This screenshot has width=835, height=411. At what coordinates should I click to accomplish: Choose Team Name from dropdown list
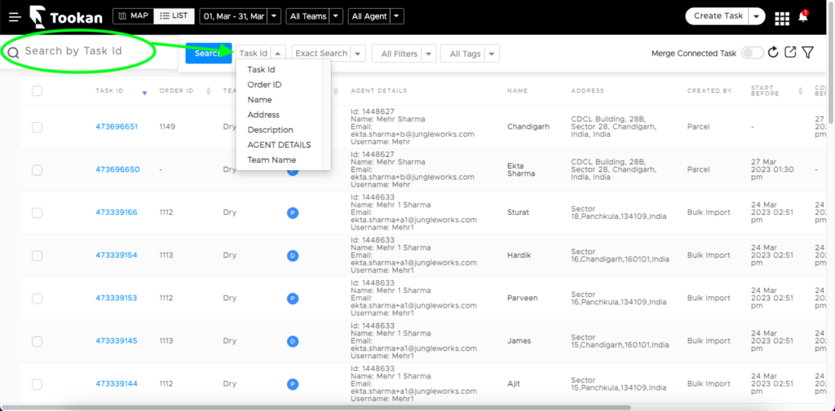pyautogui.click(x=272, y=160)
